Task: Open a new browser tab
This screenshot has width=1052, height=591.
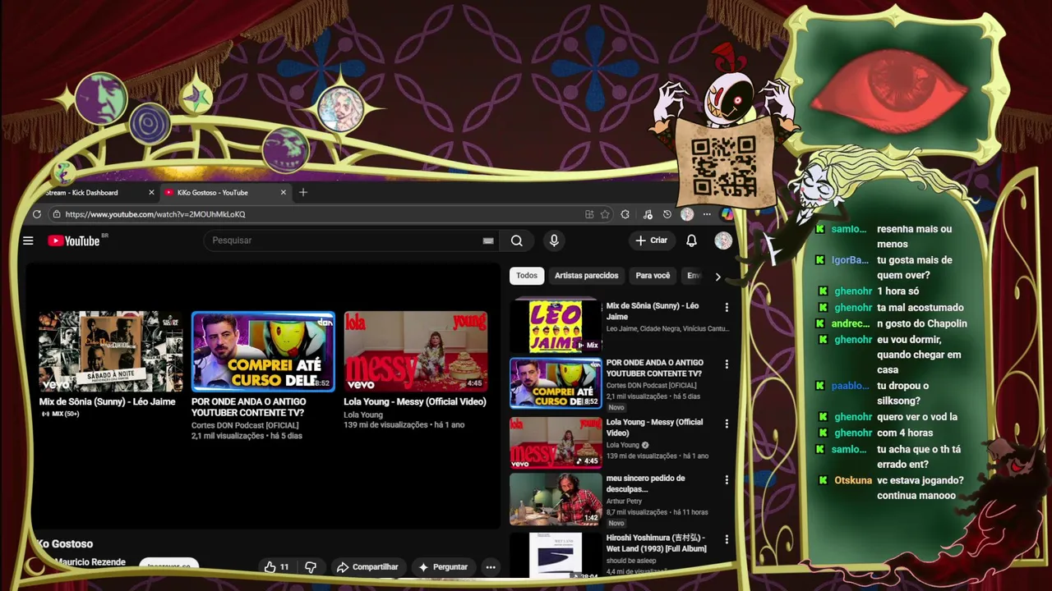Action: point(303,192)
